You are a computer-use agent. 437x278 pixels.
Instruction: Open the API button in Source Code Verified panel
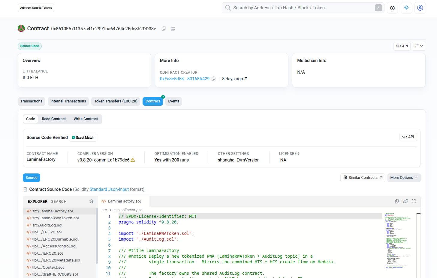(408, 137)
